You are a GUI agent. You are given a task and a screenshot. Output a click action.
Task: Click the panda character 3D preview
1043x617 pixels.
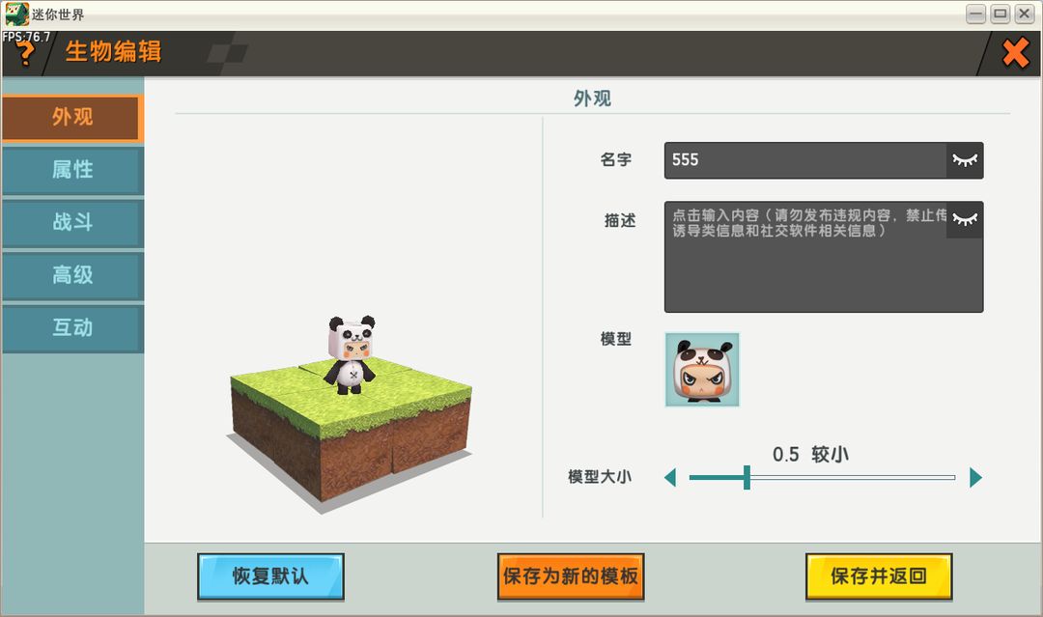pos(350,355)
